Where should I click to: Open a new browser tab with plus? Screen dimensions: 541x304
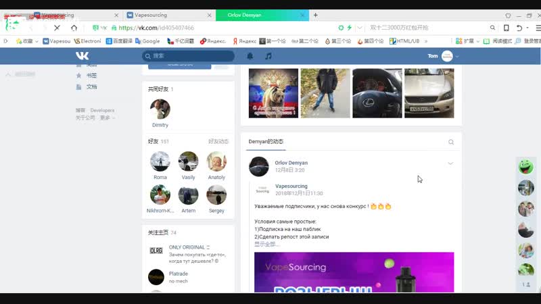pos(315,15)
